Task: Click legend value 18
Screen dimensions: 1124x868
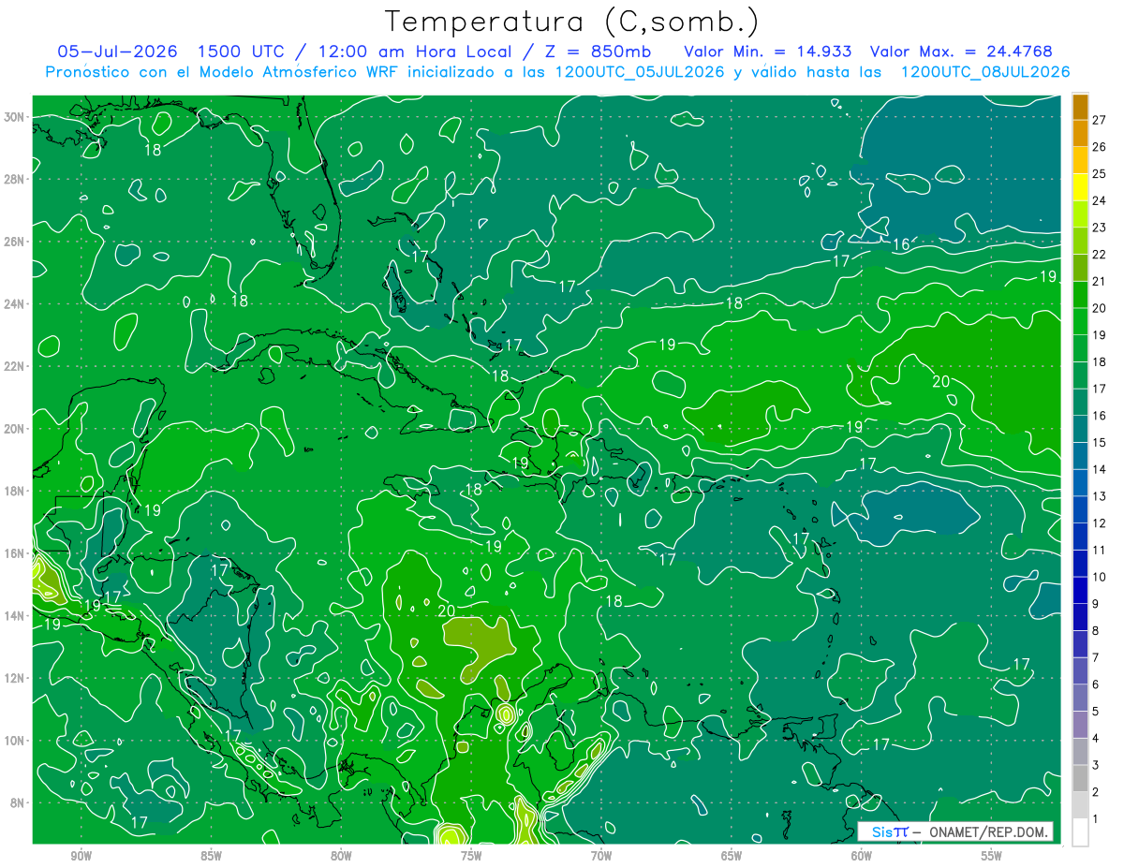Action: point(1099,361)
